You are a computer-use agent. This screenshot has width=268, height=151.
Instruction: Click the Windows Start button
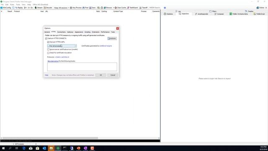pos(3,148)
